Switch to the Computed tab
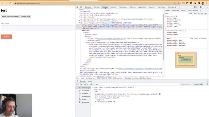The image size is (209, 117). (x=175, y=10)
